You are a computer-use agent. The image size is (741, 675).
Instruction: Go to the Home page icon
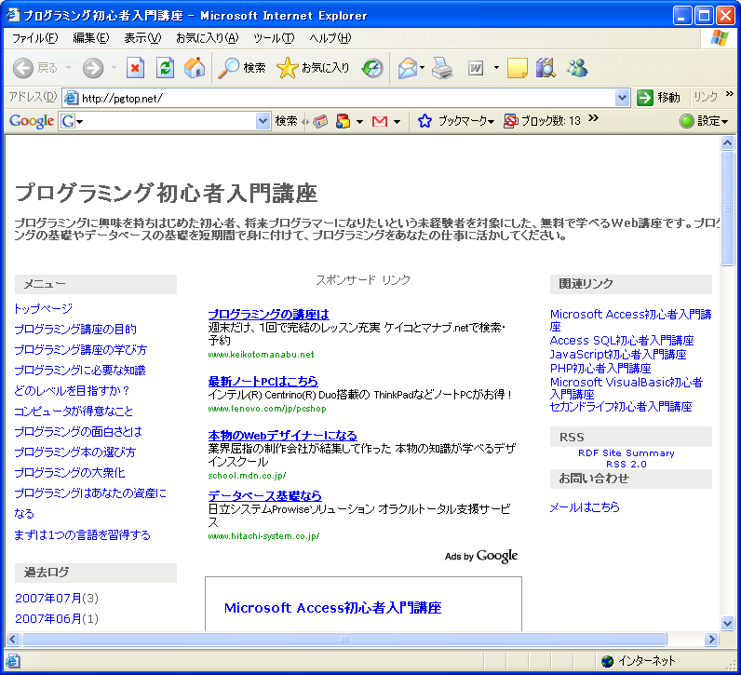pos(195,68)
